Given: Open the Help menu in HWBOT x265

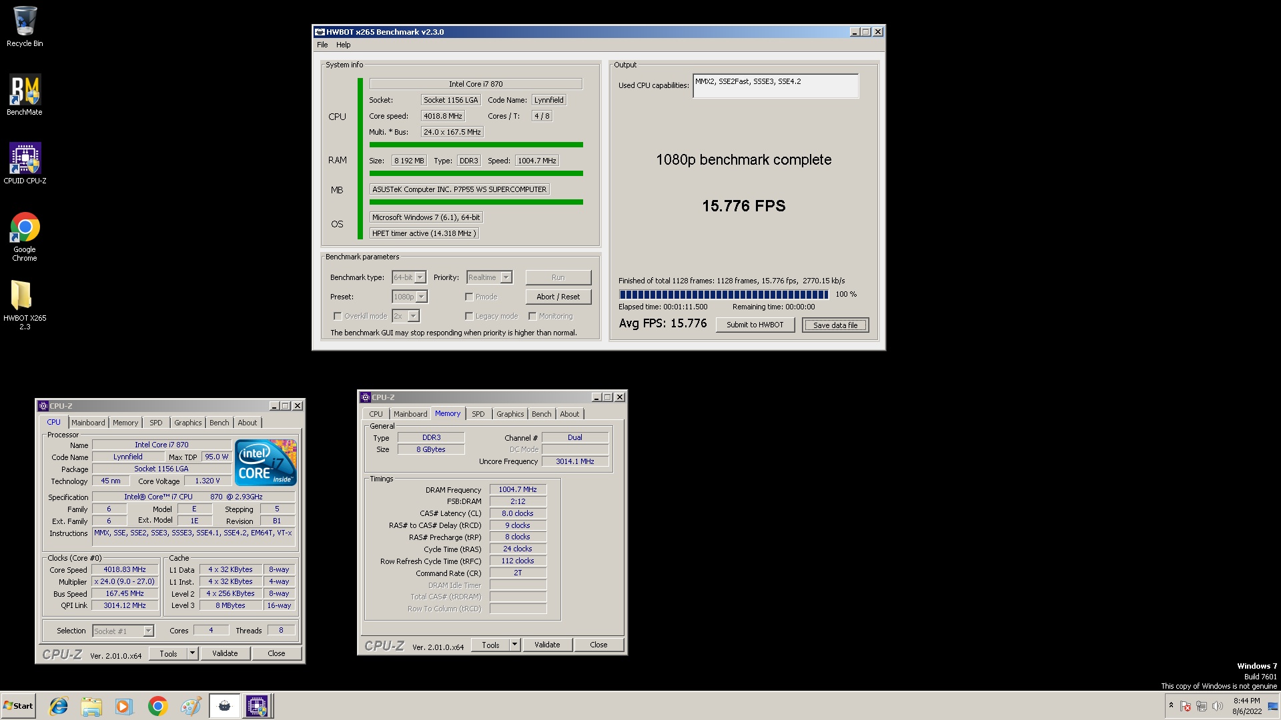Looking at the screenshot, I should (x=343, y=45).
